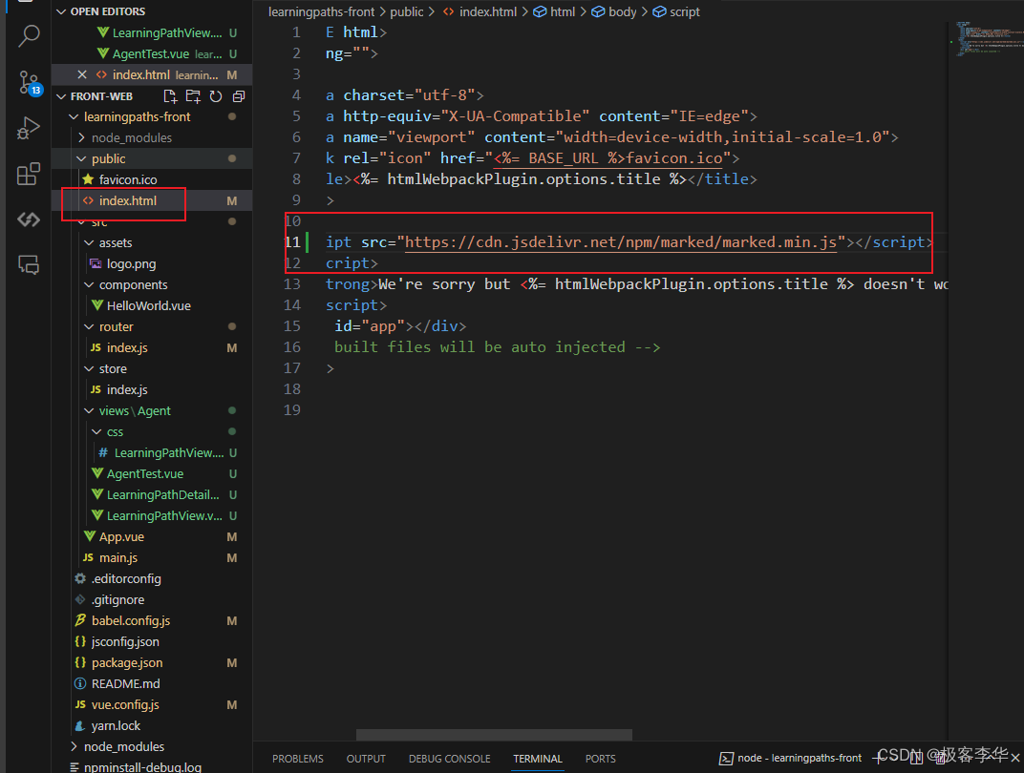
Task: Collapse the css folder
Action: click(96, 432)
